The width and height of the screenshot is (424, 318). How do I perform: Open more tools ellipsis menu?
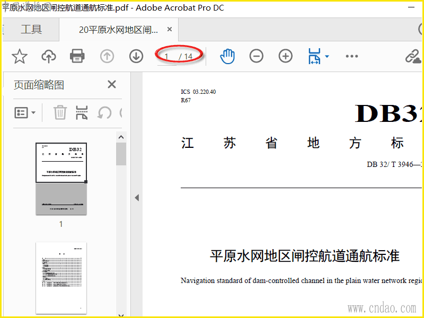[x=352, y=56]
